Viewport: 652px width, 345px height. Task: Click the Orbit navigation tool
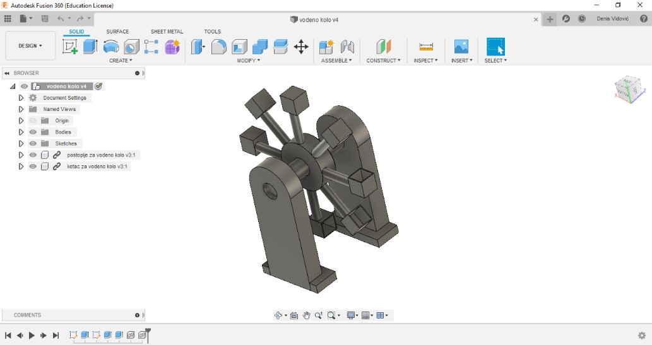click(278, 315)
